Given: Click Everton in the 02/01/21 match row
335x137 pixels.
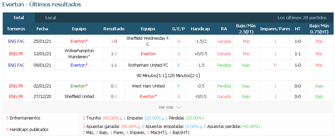Looking at the screenshot, I should click(x=79, y=86).
